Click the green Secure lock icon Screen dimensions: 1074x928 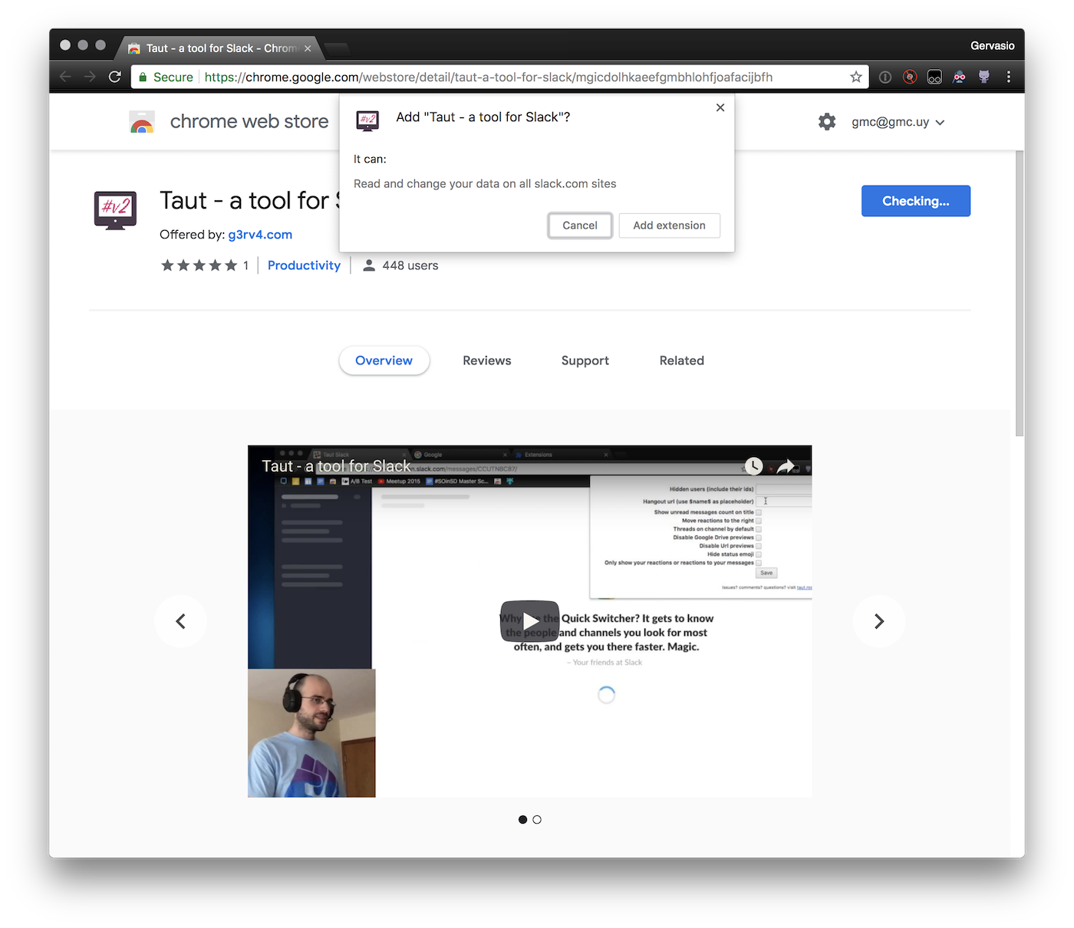click(x=143, y=77)
